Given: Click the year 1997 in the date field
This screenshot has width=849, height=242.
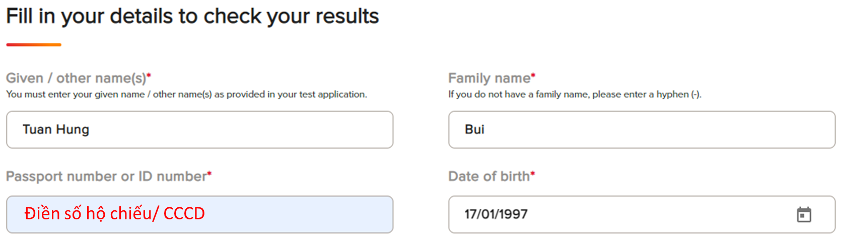Looking at the screenshot, I should coord(513,214).
